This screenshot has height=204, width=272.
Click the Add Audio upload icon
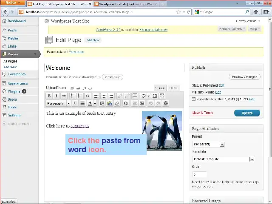(84, 88)
